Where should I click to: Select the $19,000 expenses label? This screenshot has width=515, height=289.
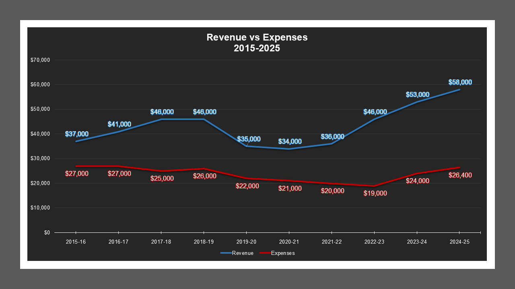click(x=375, y=194)
